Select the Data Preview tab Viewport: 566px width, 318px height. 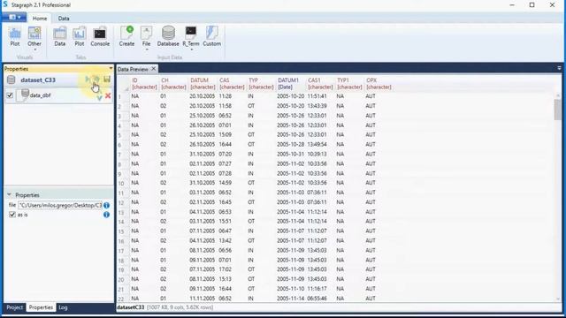coord(133,69)
